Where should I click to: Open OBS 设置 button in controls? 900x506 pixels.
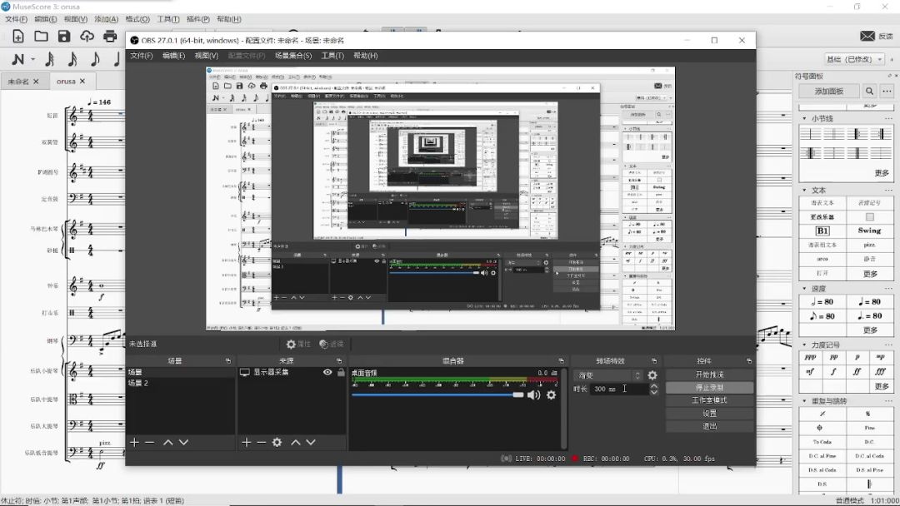(709, 413)
